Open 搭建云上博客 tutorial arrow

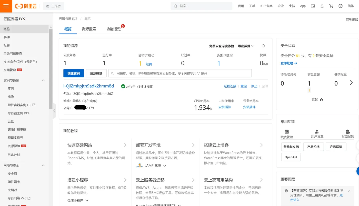point(262,145)
